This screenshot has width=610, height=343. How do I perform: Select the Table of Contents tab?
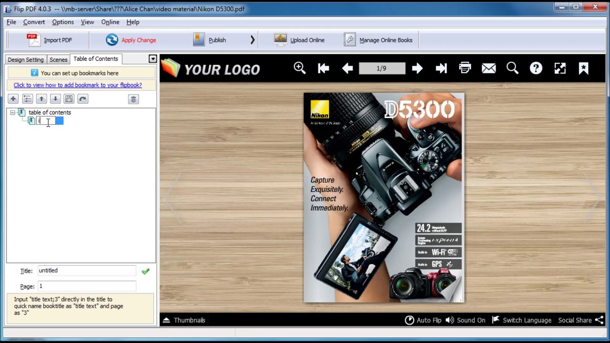pos(96,59)
